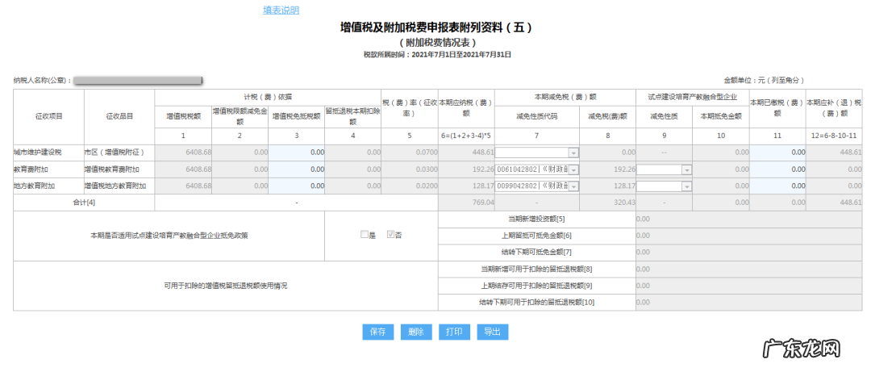Click the 打印 button

pyautogui.click(x=454, y=332)
